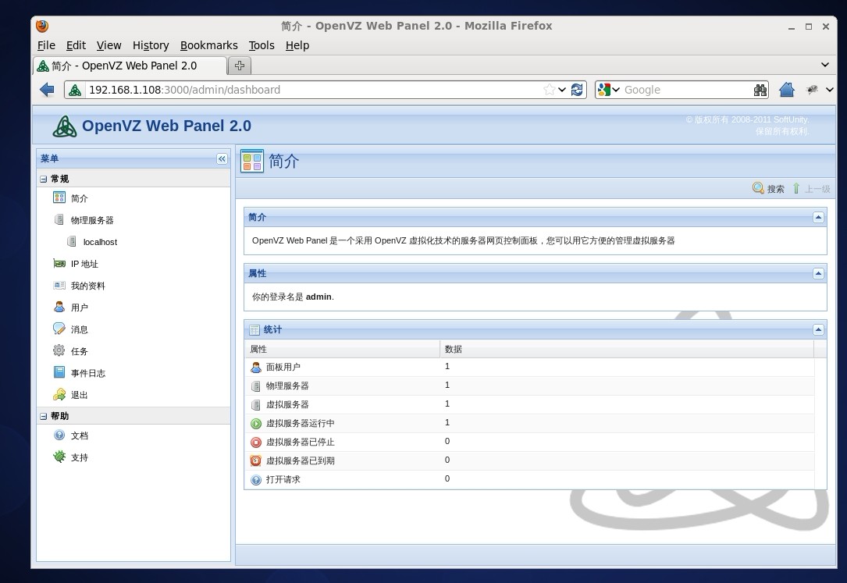Viewport: 847px width, 583px height.
Task: Open the search engine selector dropdown
Action: [x=616, y=90]
